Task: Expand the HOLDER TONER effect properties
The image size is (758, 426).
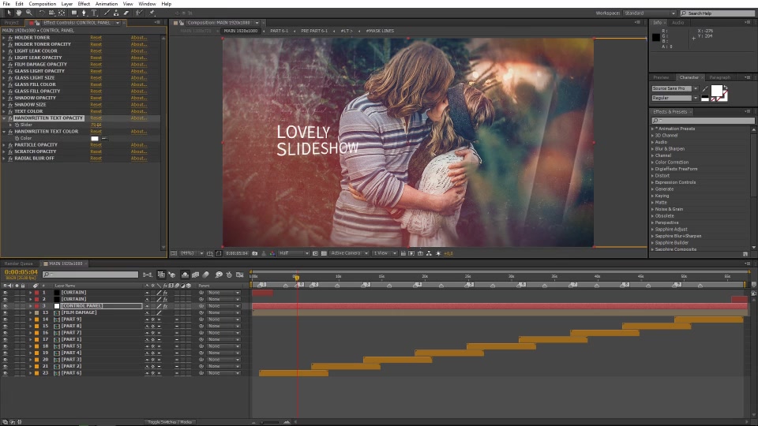Action: 5,37
